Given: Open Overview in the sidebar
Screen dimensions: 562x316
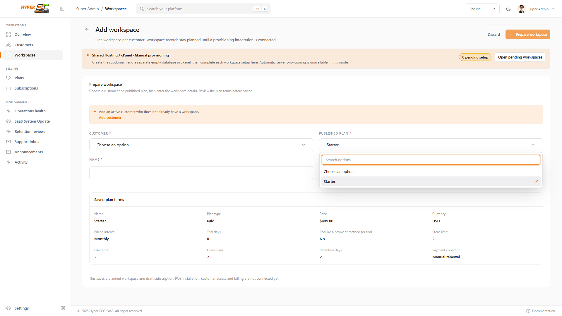Looking at the screenshot, I should [x=33, y=35].
